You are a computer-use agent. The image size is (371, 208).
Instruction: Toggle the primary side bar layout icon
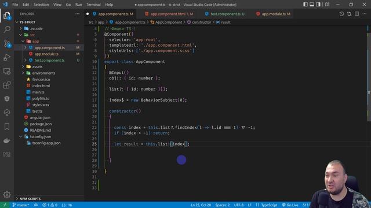point(305,5)
